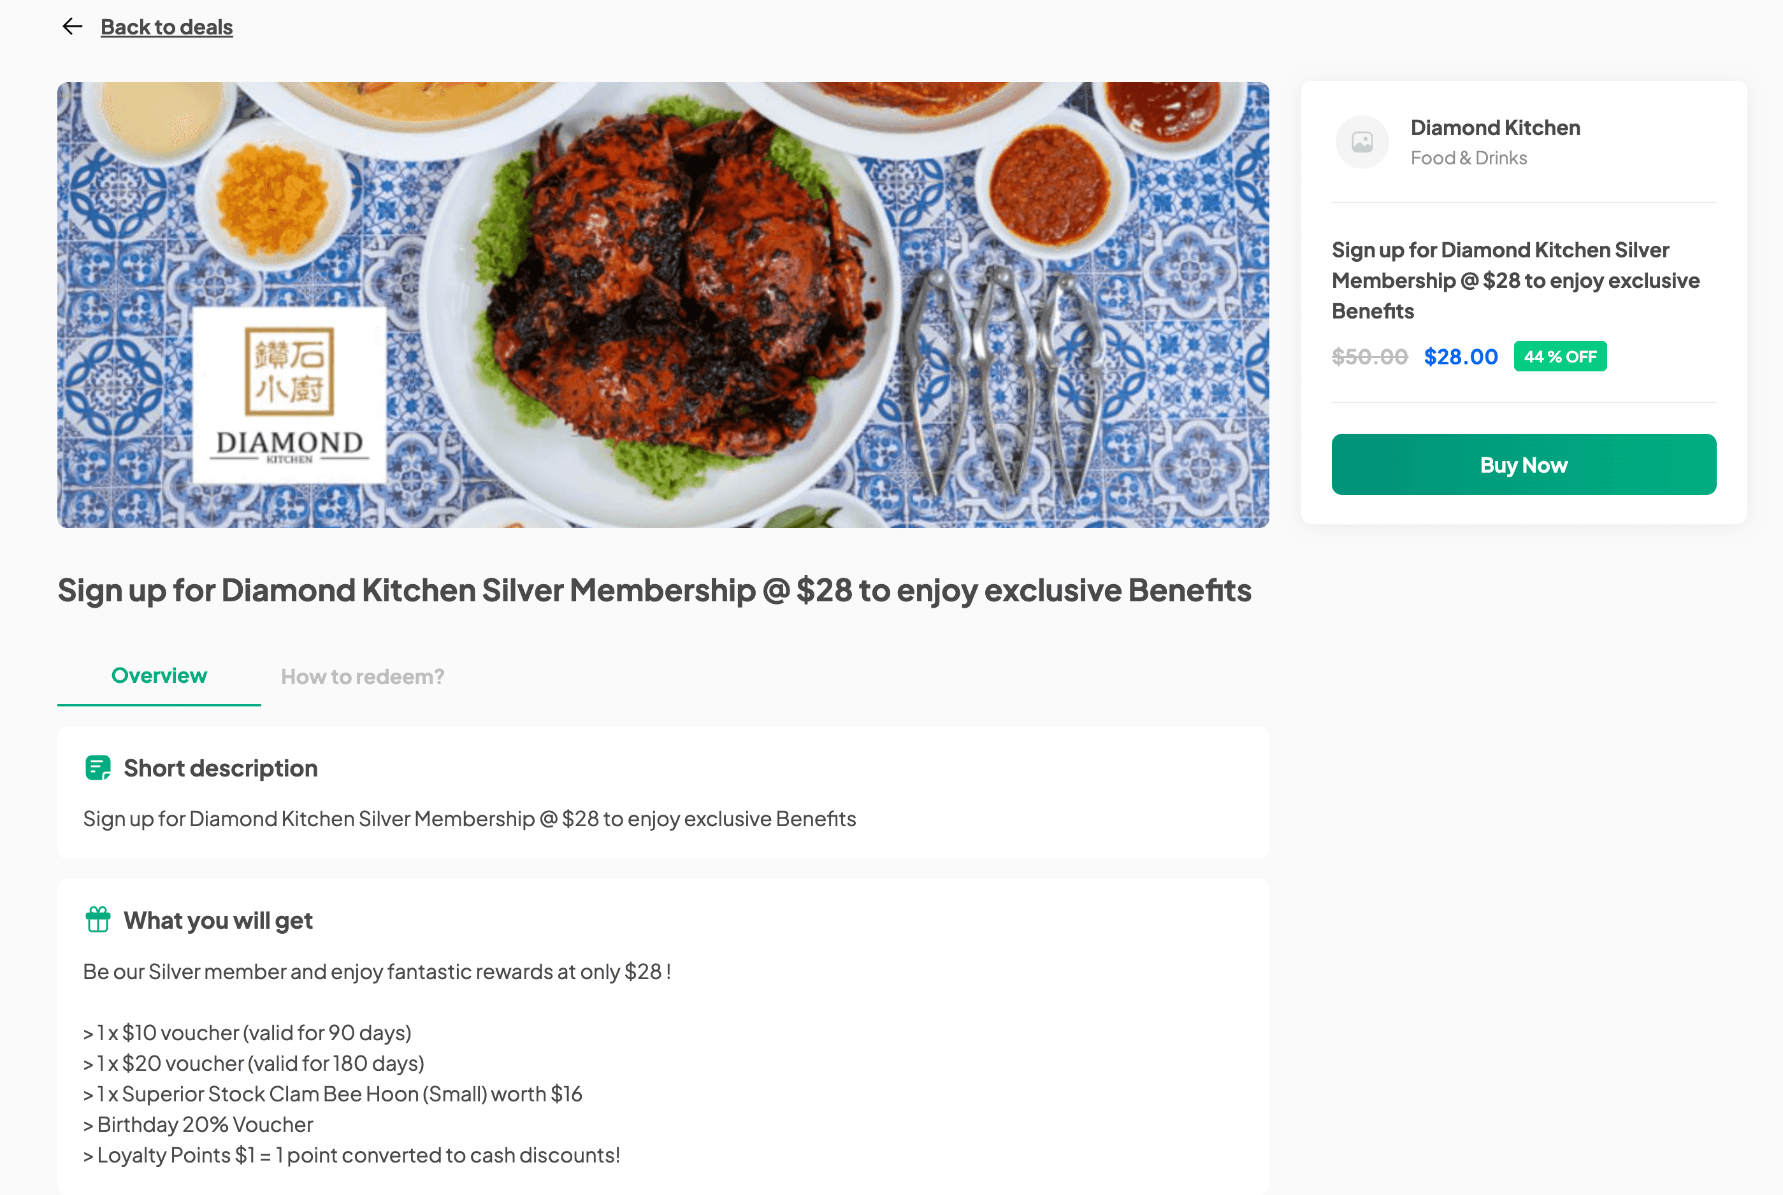Click the Food & Drinks category label
Screen dimensions: 1783x1195
pyautogui.click(x=1468, y=158)
